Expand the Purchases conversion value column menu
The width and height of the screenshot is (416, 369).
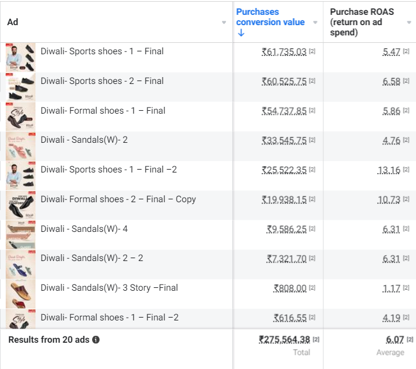pos(315,22)
